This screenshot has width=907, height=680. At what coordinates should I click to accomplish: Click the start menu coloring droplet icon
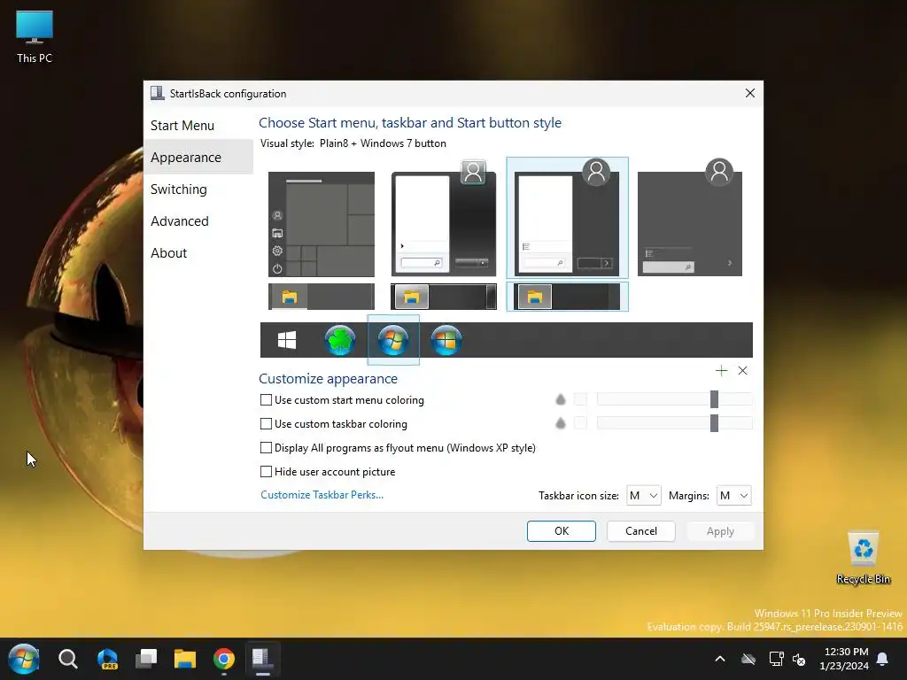(560, 399)
